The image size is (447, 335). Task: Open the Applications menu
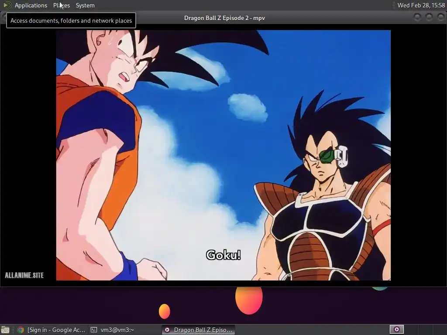(31, 5)
